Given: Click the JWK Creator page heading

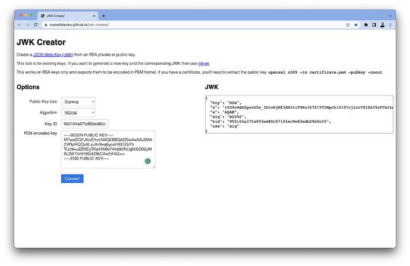Looking at the screenshot, I should pyautogui.click(x=41, y=42).
